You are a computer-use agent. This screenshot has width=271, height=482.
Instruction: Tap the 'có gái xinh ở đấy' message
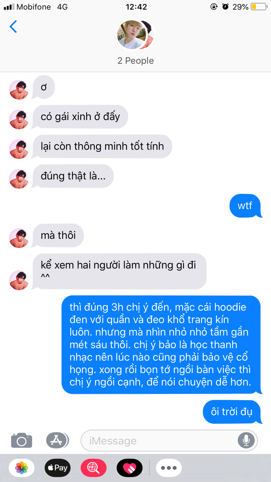pos(80,117)
